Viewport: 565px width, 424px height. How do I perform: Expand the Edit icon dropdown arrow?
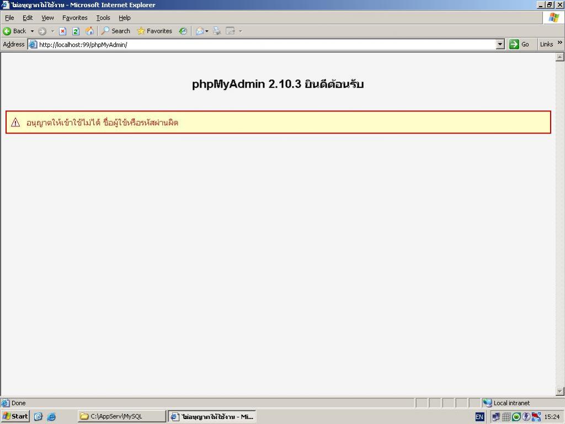click(241, 31)
